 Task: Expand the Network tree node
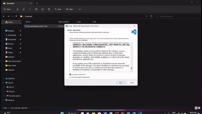coord(3,100)
